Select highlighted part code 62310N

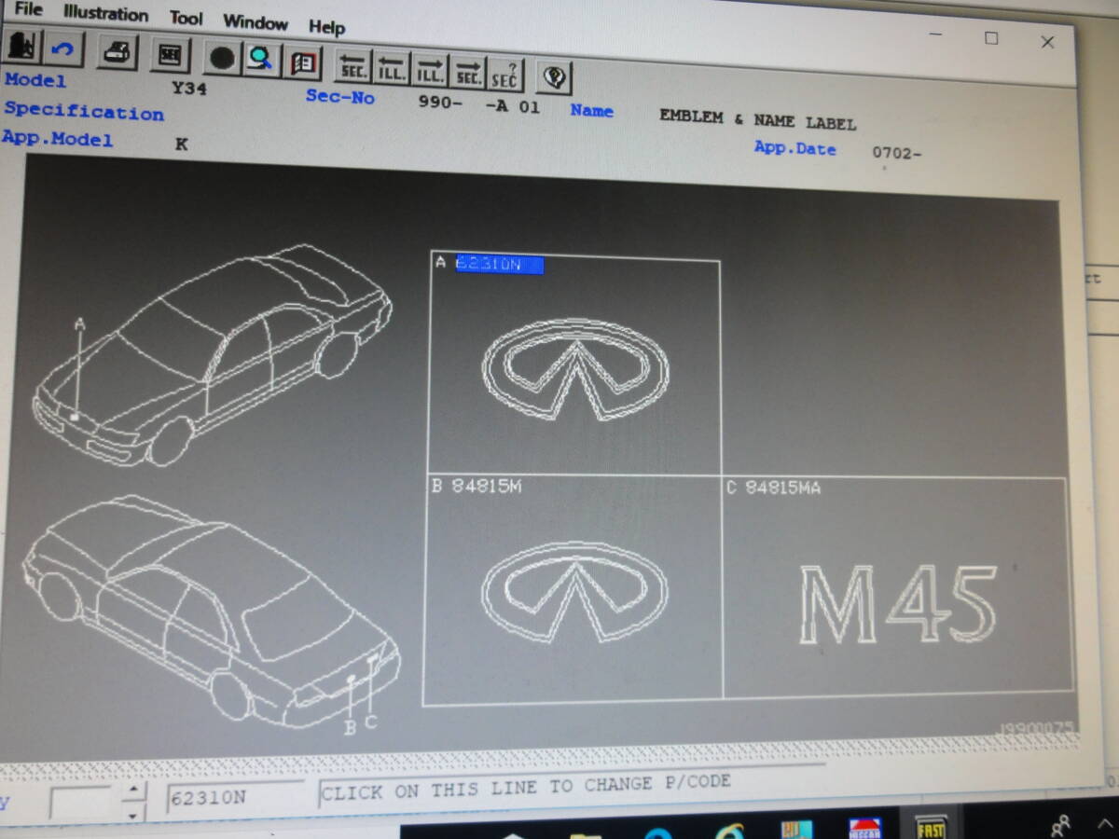(x=499, y=266)
